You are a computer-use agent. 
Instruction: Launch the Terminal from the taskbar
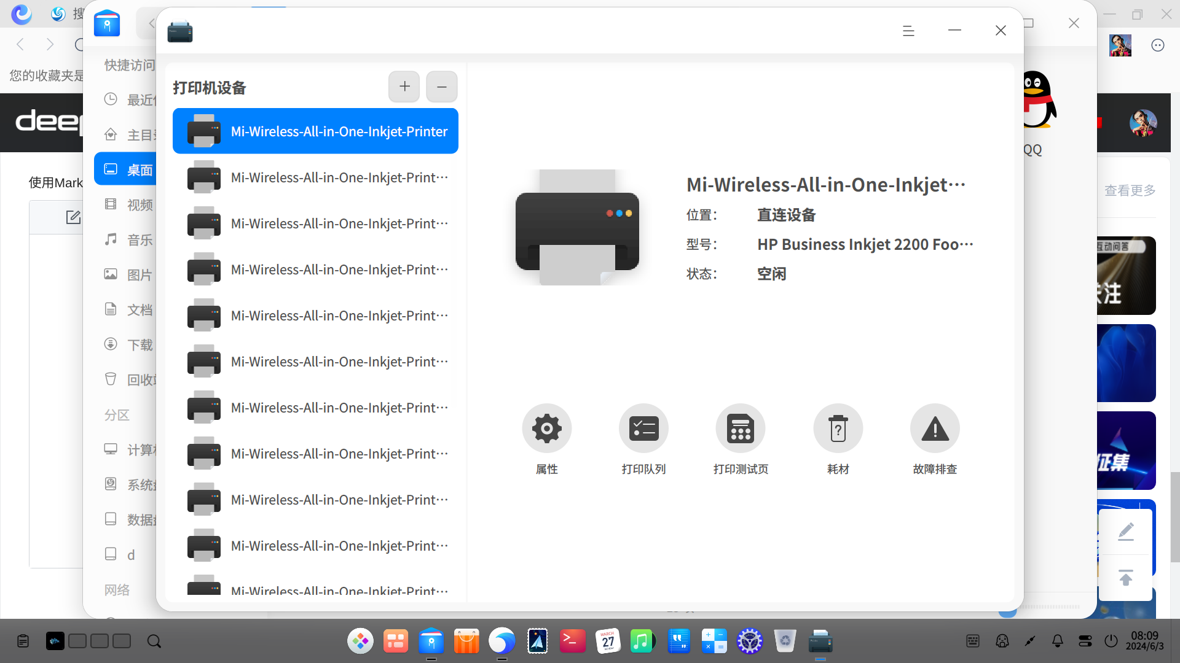pyautogui.click(x=572, y=640)
